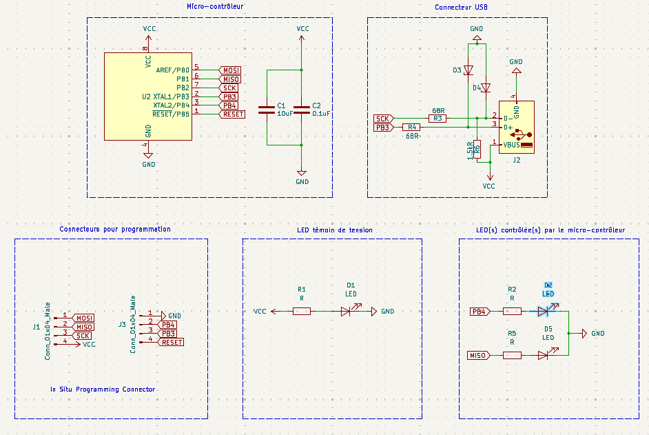The height and width of the screenshot is (435, 649).
Task: Click the C1 10uF capacitor symbol
Action: (267, 109)
